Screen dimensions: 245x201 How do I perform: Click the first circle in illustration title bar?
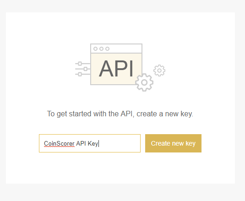[95, 49]
